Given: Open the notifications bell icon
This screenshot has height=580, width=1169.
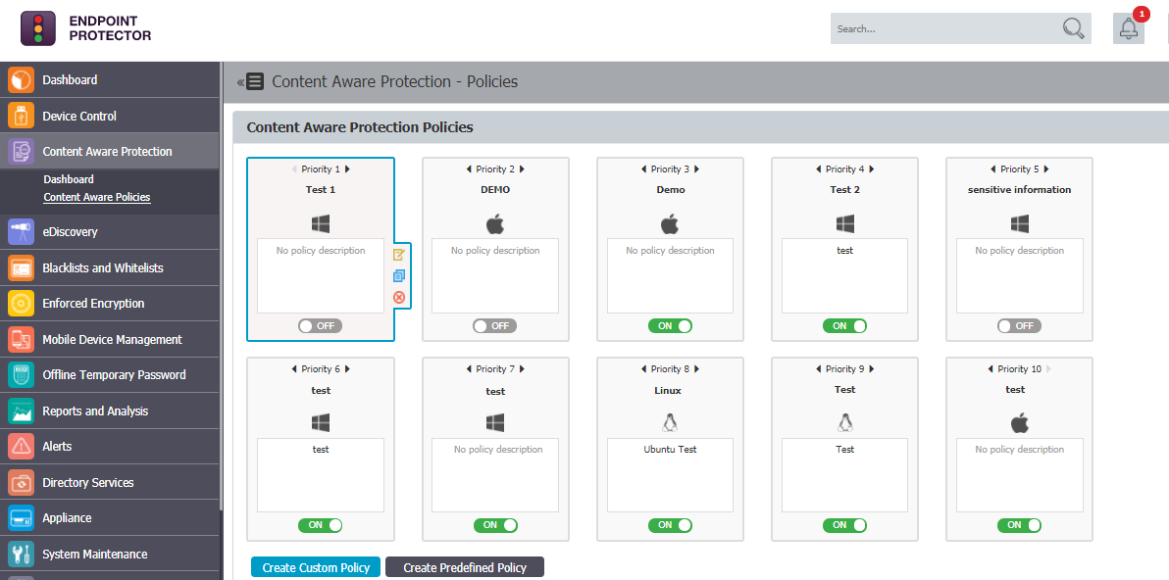Looking at the screenshot, I should point(1129,28).
